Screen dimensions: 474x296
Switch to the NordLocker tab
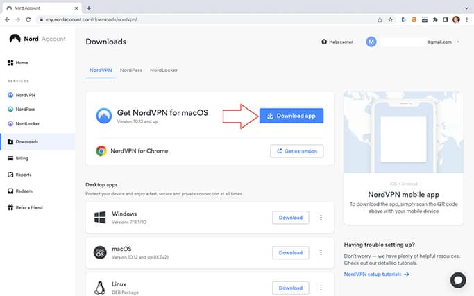point(164,70)
